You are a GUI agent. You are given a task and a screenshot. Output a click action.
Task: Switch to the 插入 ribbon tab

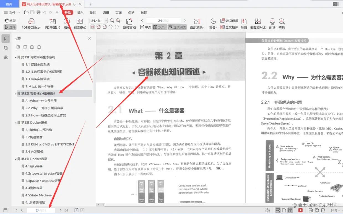point(80,12)
